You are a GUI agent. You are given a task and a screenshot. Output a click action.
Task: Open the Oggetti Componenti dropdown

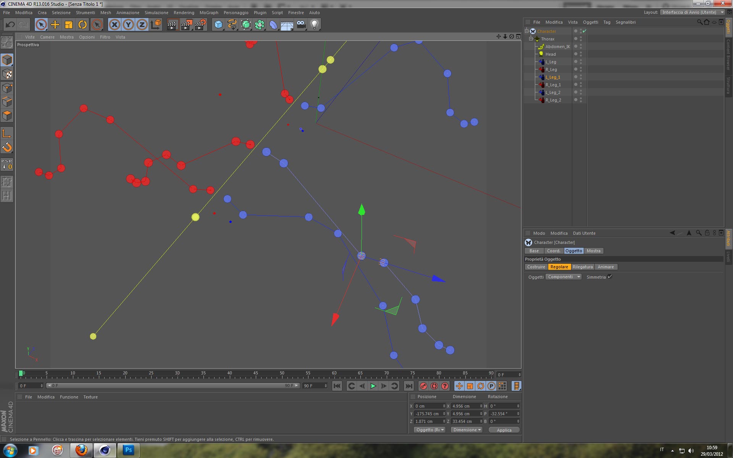pyautogui.click(x=563, y=277)
